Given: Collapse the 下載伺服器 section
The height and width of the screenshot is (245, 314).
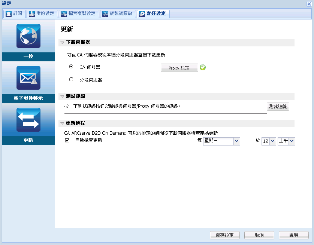Looking at the screenshot, I should [x=62, y=43].
